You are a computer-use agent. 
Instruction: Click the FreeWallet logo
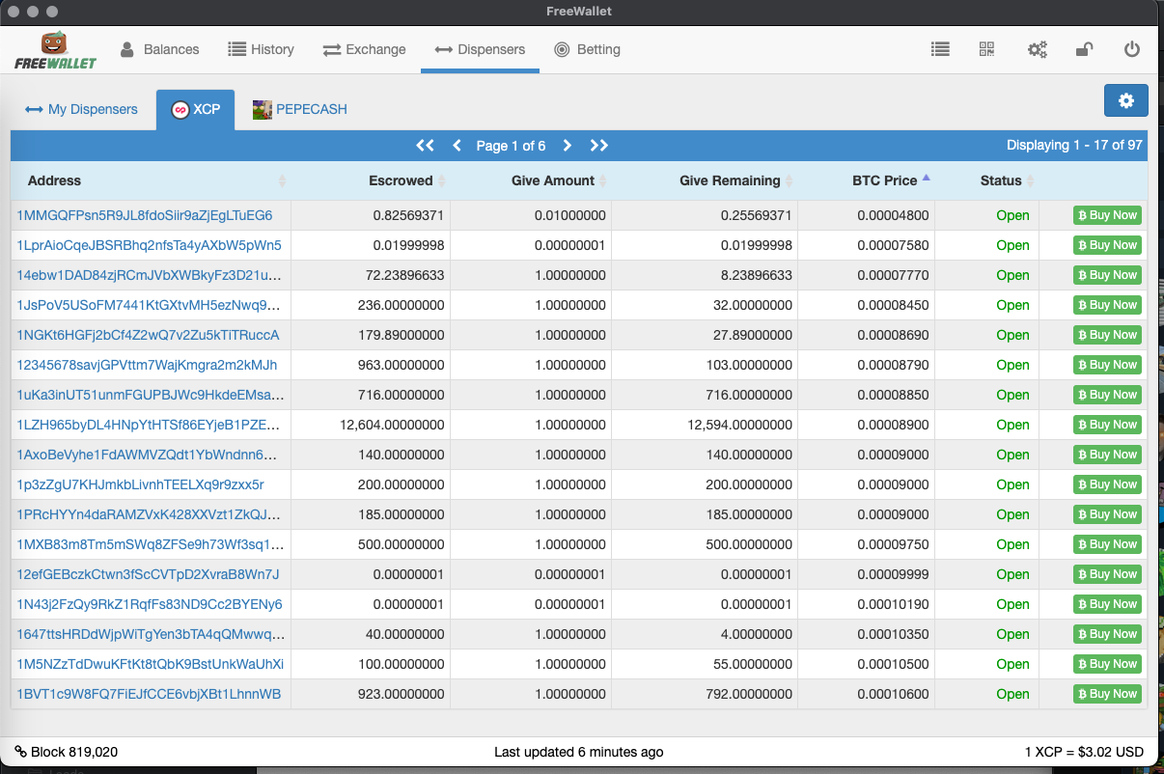55,50
